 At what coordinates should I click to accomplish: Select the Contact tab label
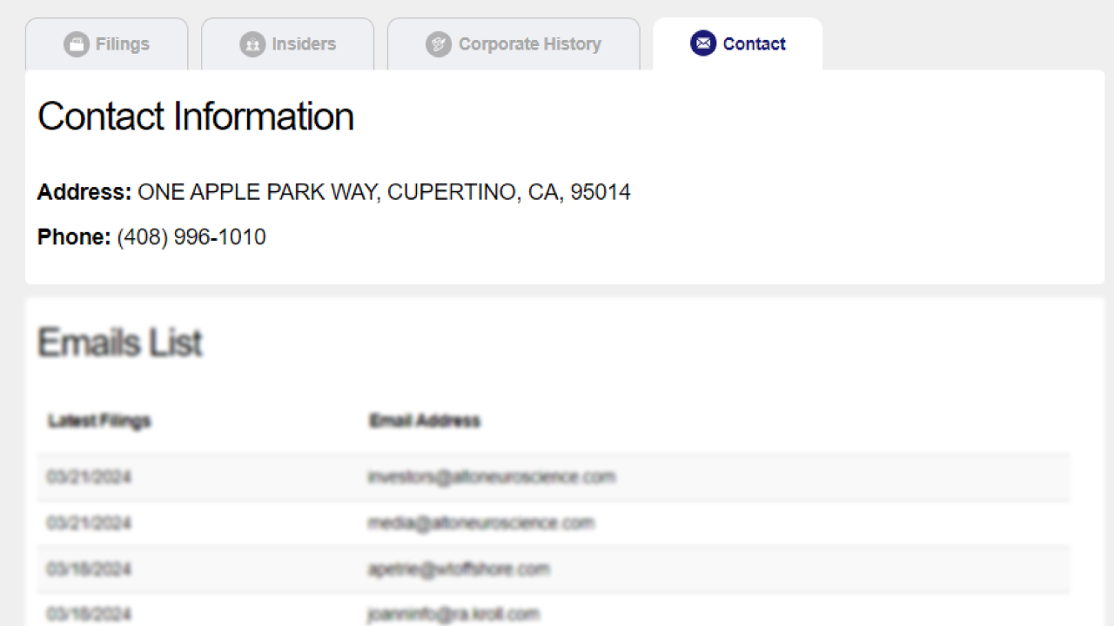click(754, 44)
